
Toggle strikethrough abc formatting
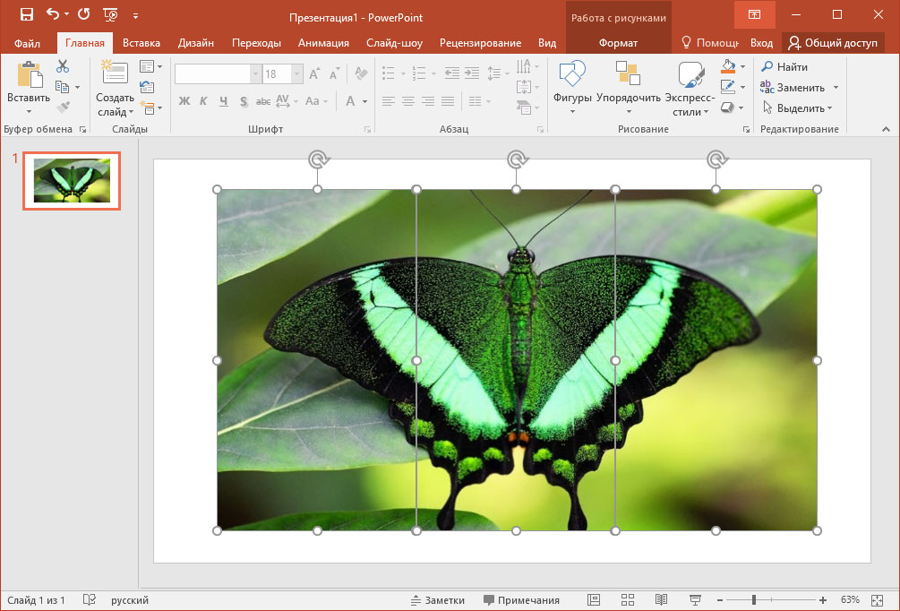(x=263, y=101)
